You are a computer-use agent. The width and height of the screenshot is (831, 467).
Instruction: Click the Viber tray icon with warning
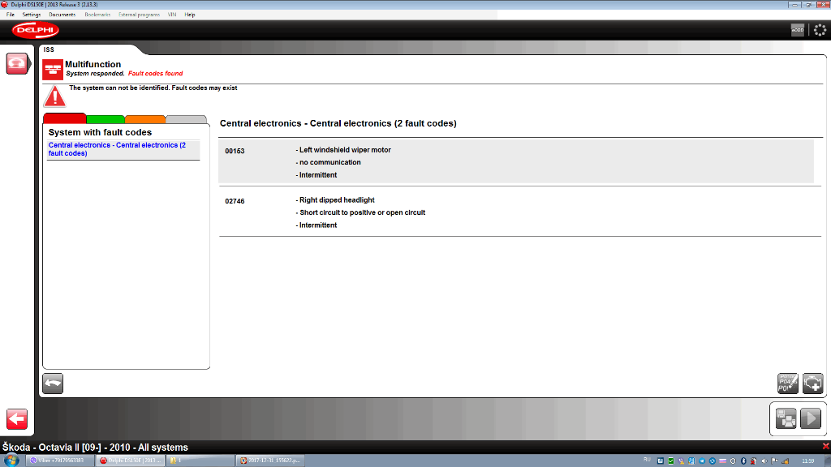tap(681, 461)
